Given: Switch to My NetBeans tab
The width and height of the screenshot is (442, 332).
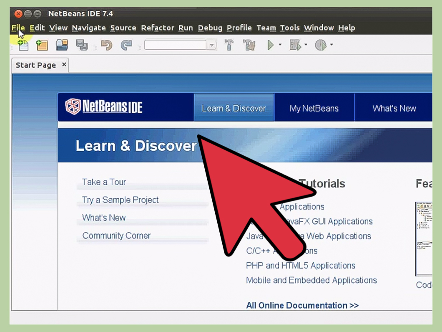Looking at the screenshot, I should pyautogui.click(x=314, y=108).
